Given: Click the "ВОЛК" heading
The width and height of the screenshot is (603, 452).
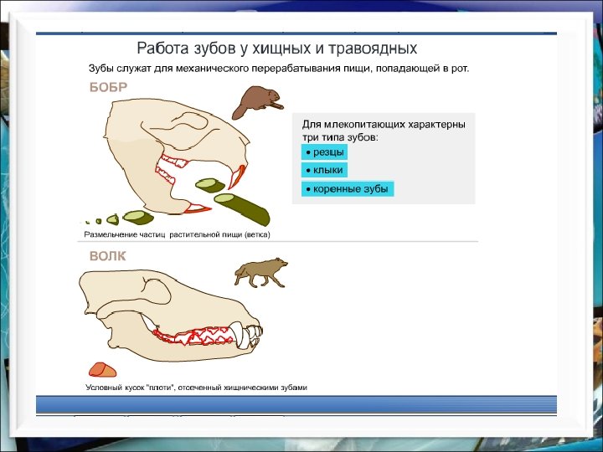Looking at the screenshot, I should click(107, 256).
